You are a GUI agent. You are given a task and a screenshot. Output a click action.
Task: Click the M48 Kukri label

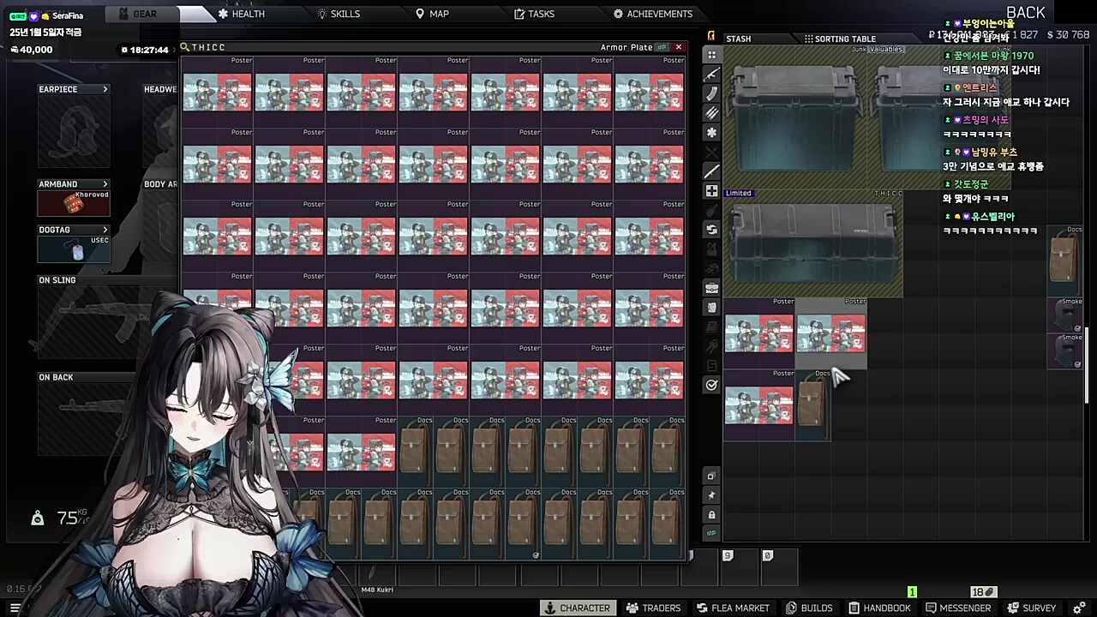click(377, 590)
